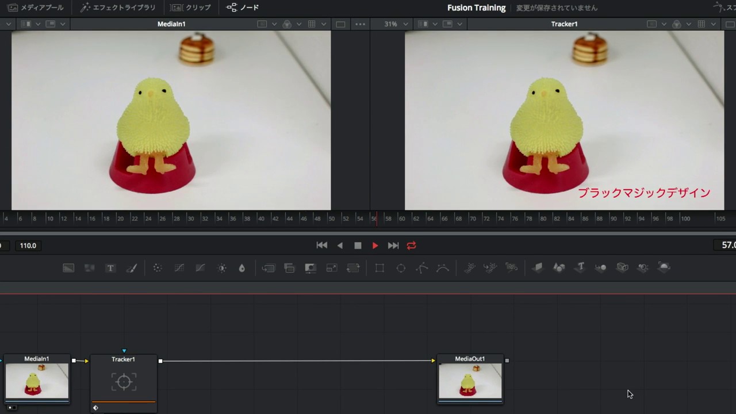Click the keyframe indicator under Tracker1 node

(95, 408)
